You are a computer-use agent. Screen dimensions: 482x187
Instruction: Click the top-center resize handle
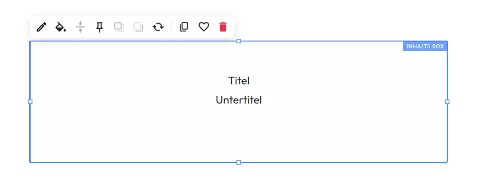coord(239,41)
